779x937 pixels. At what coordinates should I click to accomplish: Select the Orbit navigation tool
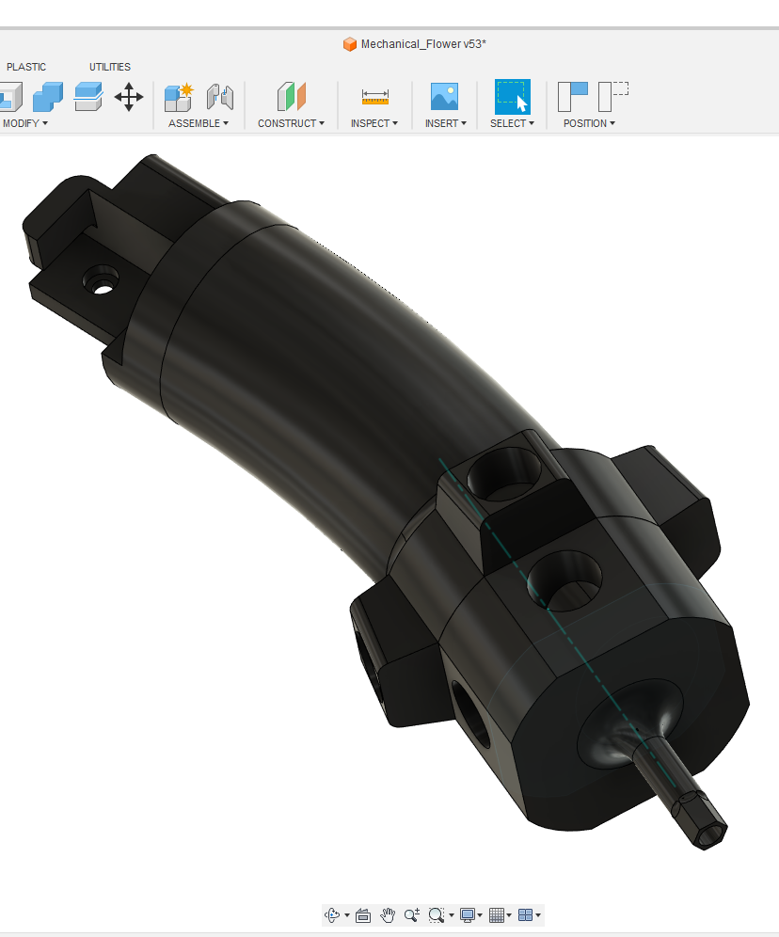[331, 914]
